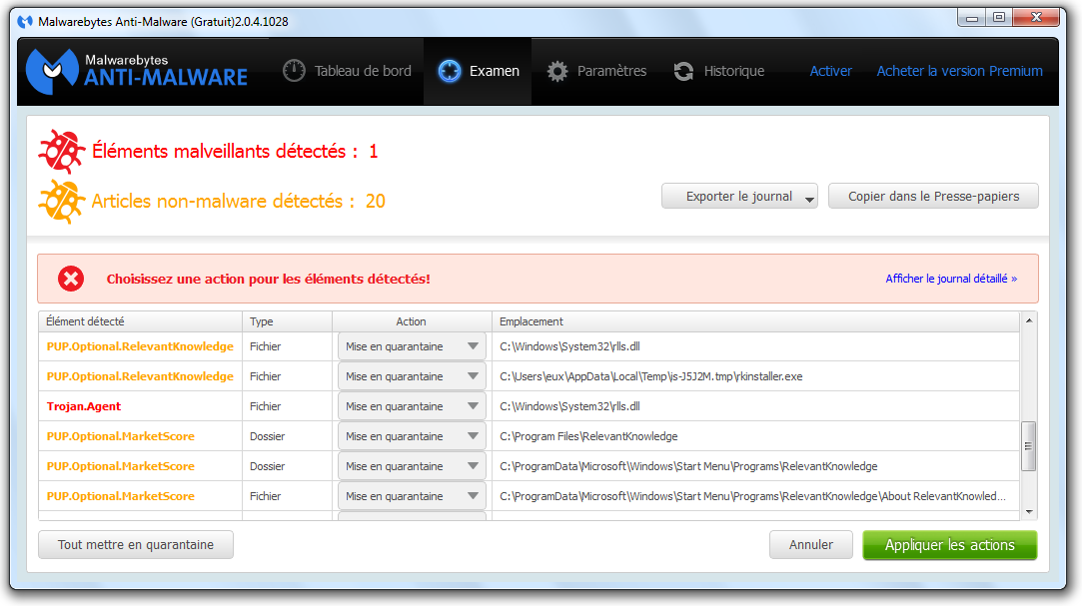
Task: Minimize the Malwarebytes window
Action: (971, 17)
